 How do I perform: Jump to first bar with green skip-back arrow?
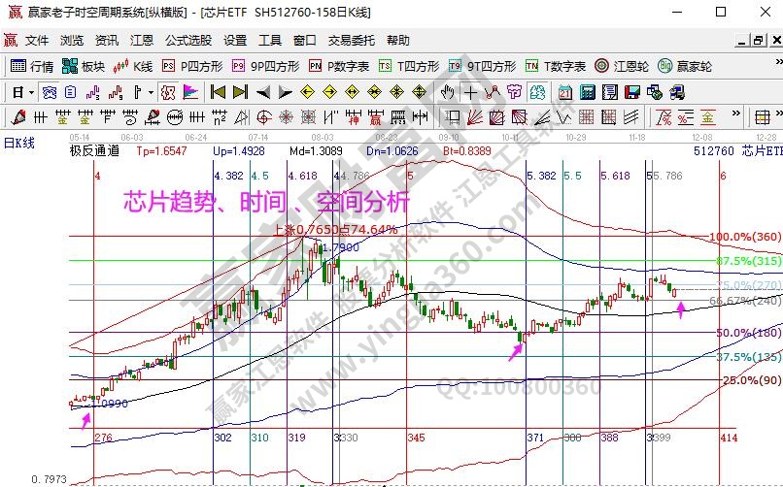click(x=218, y=92)
